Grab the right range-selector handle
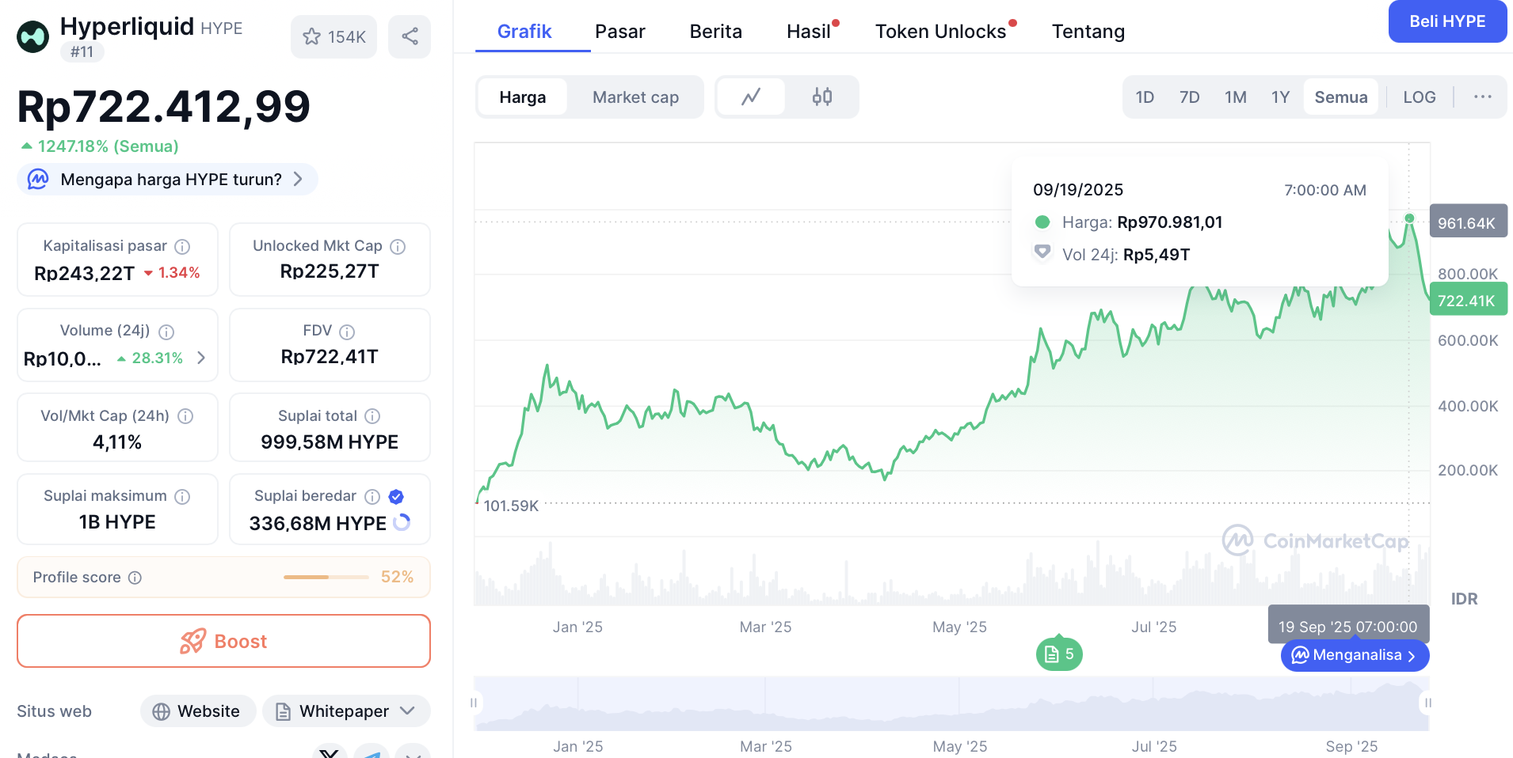1513x758 pixels. 1428,703
